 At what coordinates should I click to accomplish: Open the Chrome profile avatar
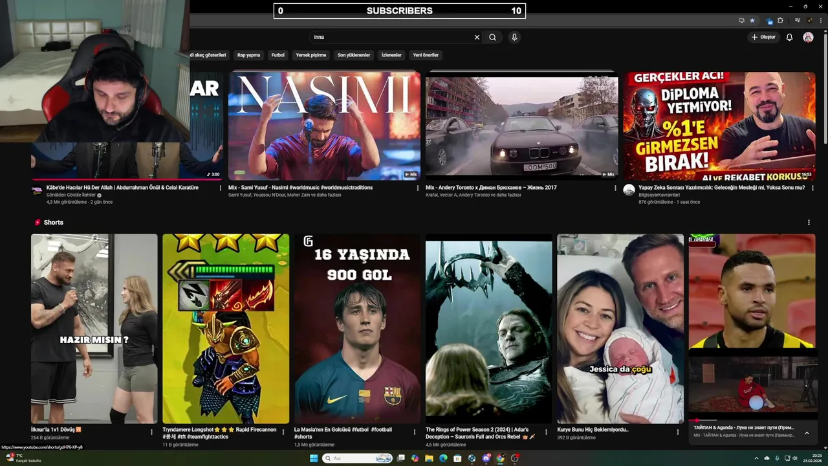pyautogui.click(x=809, y=20)
